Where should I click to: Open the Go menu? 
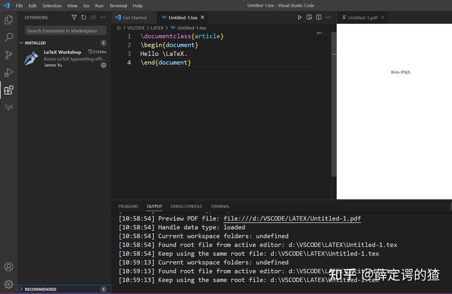[x=86, y=6]
